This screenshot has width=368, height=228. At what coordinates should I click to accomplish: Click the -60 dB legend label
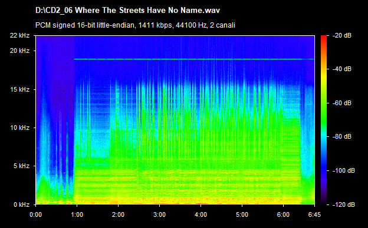(x=342, y=103)
